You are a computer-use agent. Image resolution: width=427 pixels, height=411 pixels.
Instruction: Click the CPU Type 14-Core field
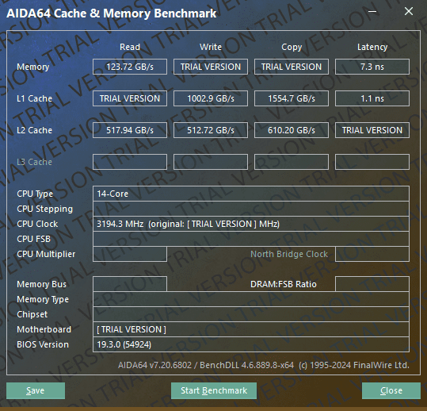[251, 194]
